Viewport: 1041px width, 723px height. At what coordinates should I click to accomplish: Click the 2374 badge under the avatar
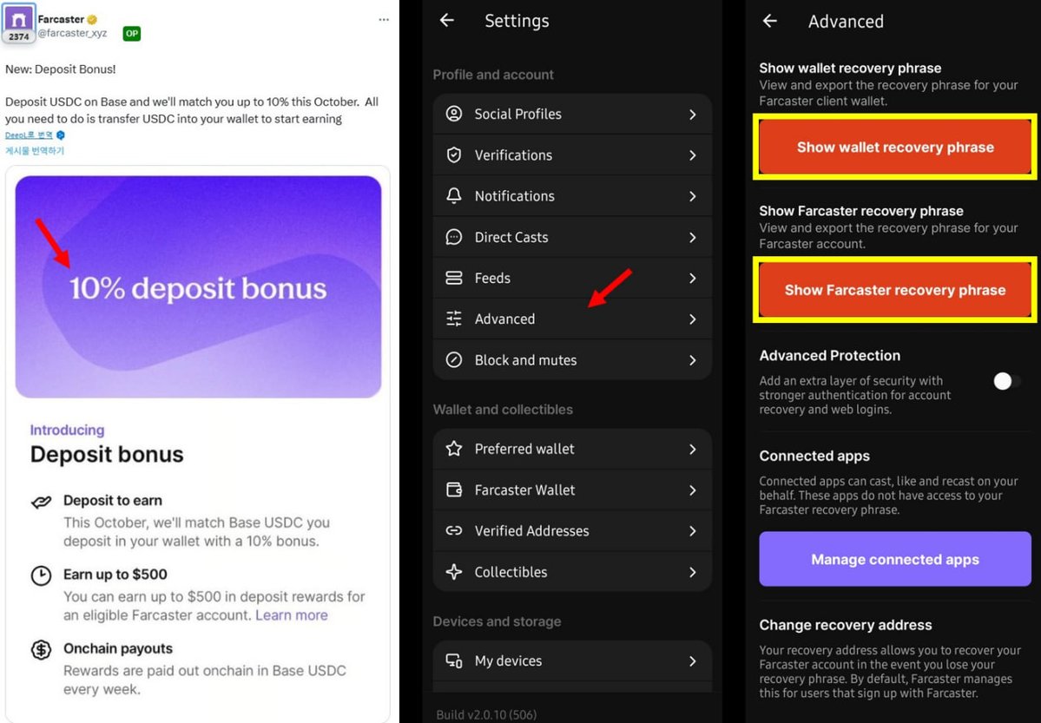coord(18,36)
